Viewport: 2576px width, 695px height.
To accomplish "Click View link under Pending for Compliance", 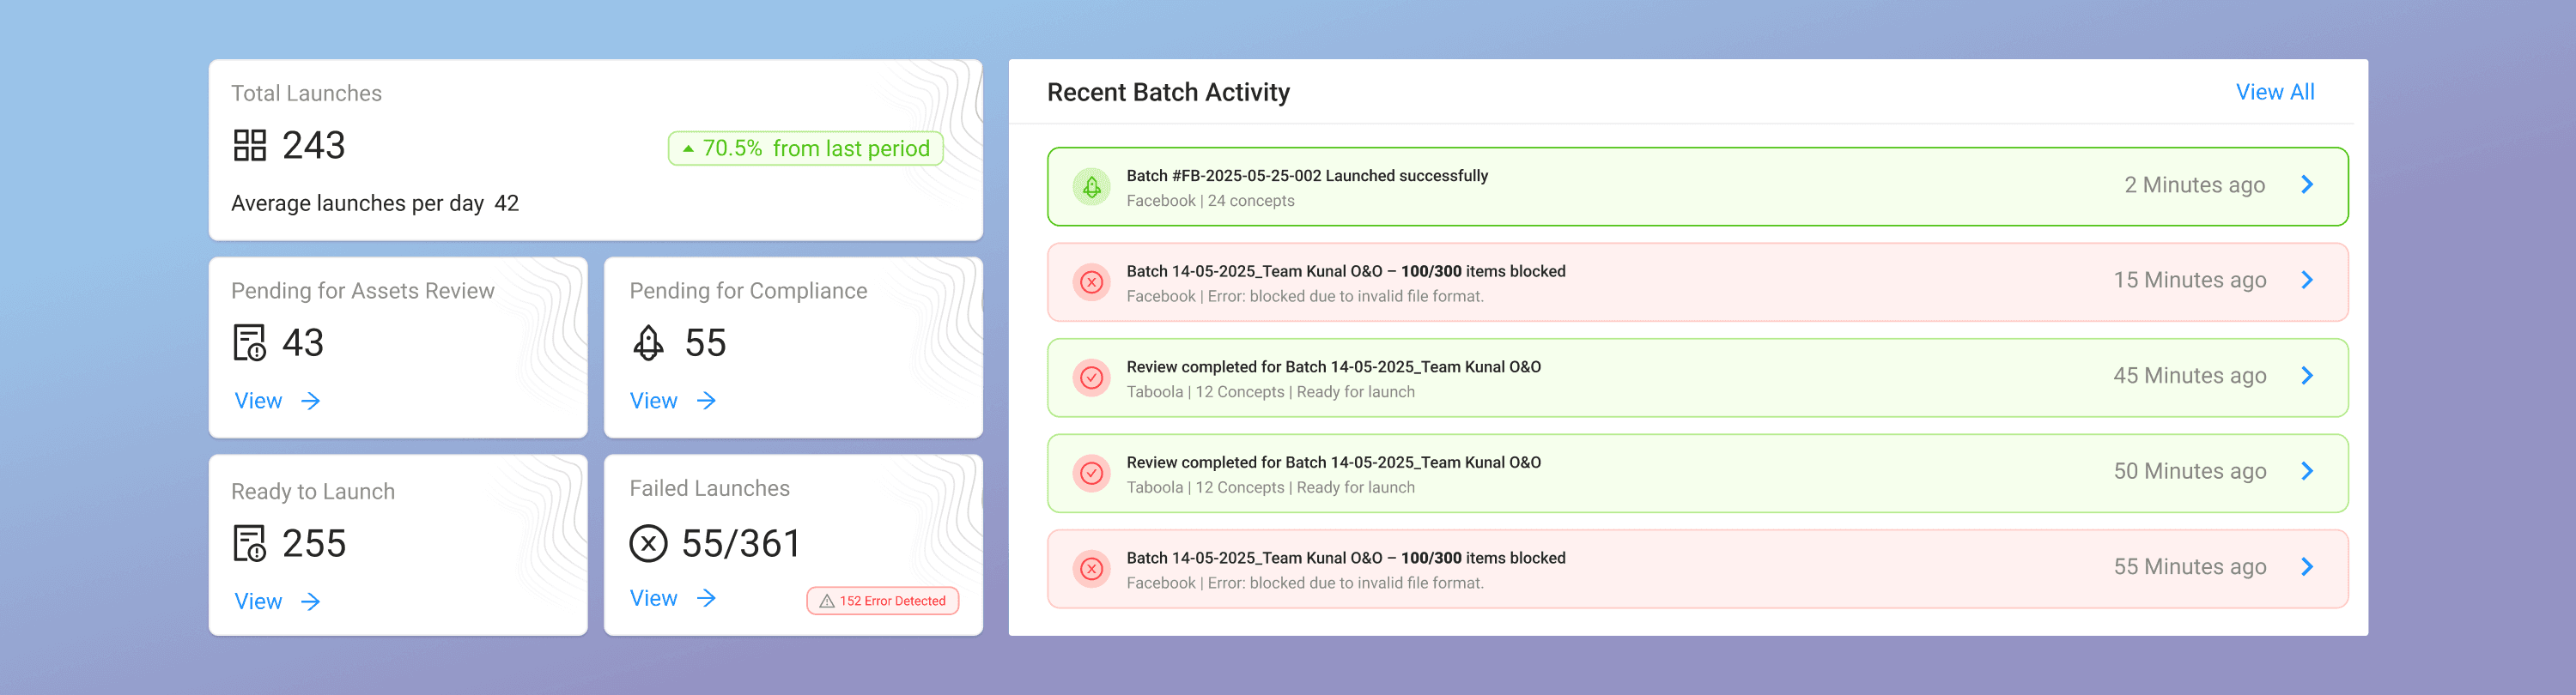I will pos(653,401).
